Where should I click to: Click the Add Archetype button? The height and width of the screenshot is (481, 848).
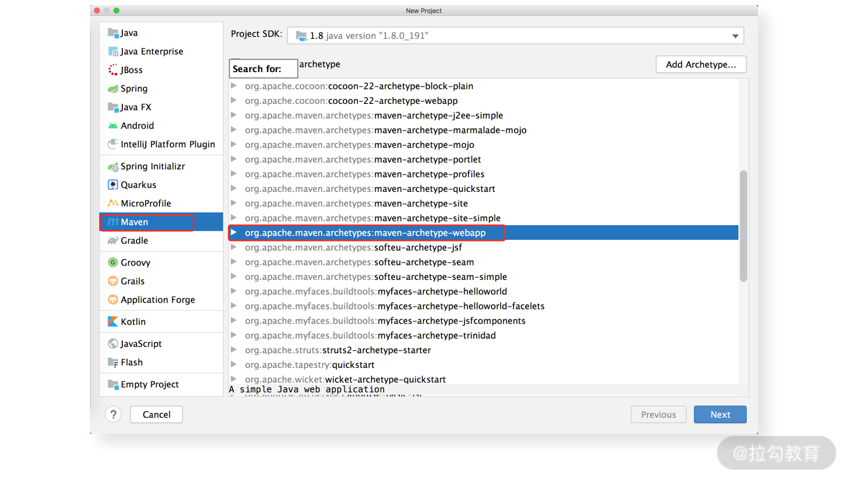pos(700,64)
